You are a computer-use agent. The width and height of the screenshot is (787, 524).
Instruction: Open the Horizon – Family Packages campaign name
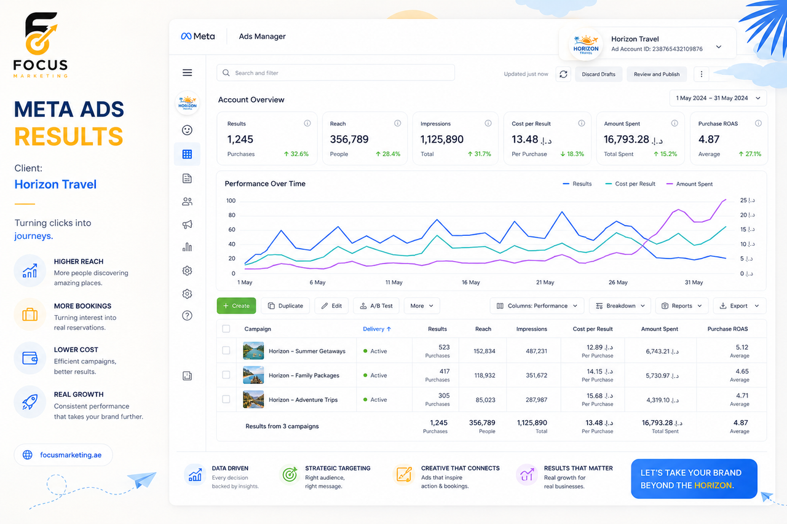pos(304,375)
